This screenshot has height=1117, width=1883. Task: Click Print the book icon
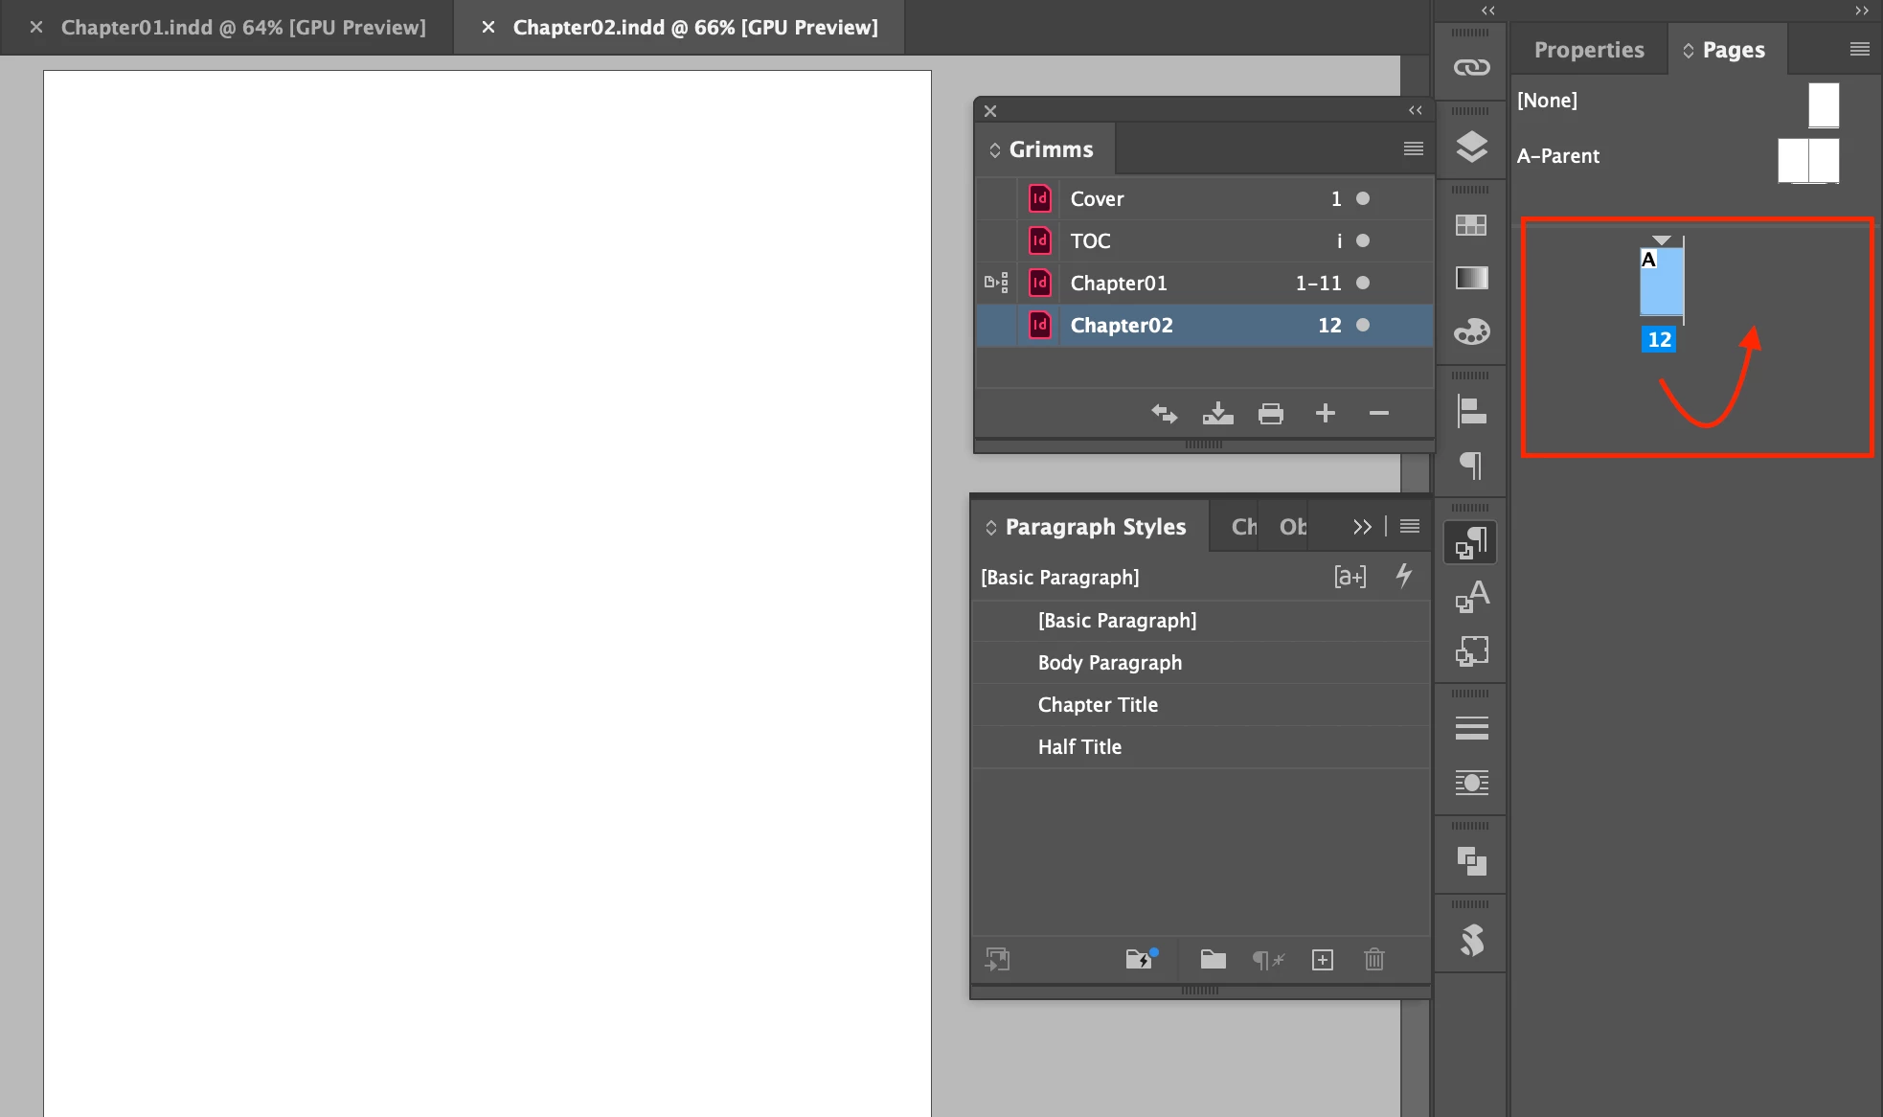[x=1271, y=414]
